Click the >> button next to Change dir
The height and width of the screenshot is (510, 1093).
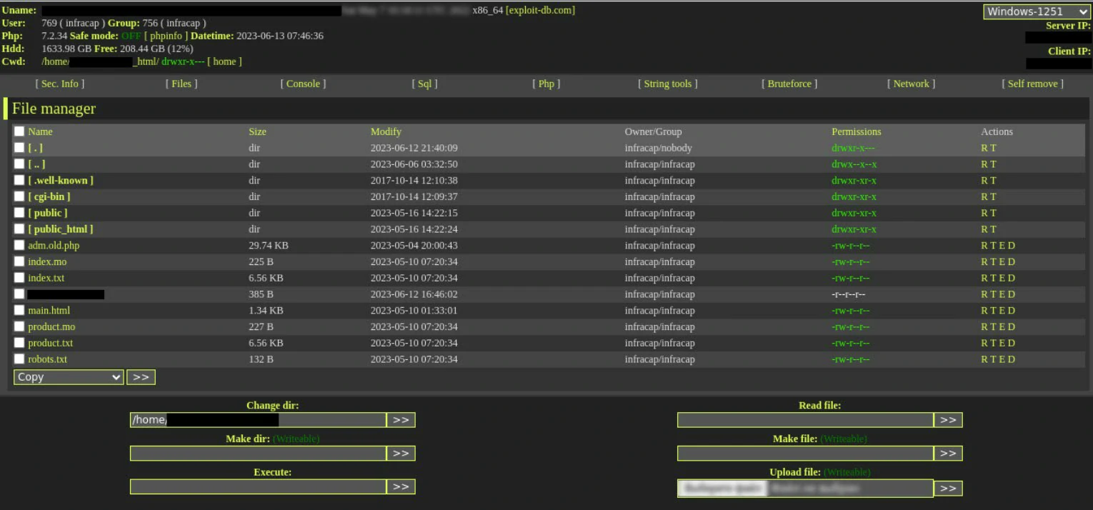(401, 420)
